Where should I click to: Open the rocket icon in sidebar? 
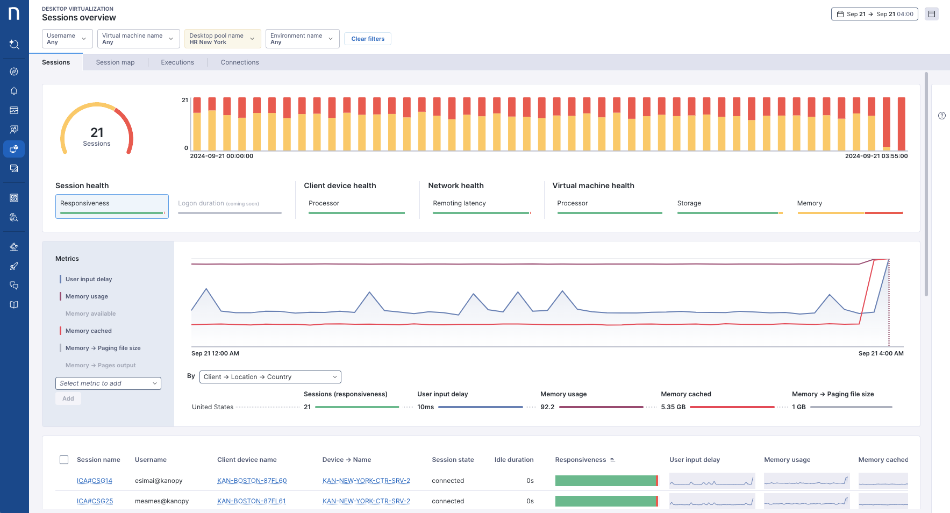(14, 266)
